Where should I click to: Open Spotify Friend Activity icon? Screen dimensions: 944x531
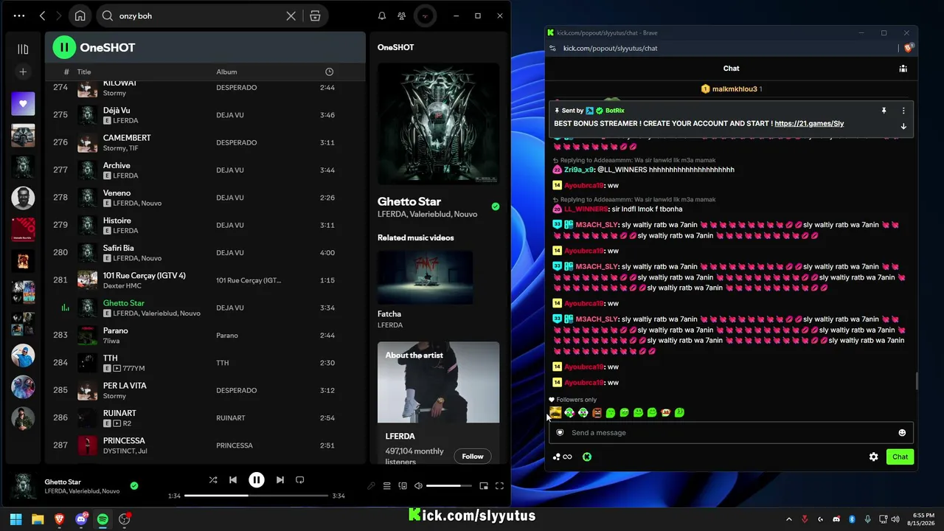401,15
